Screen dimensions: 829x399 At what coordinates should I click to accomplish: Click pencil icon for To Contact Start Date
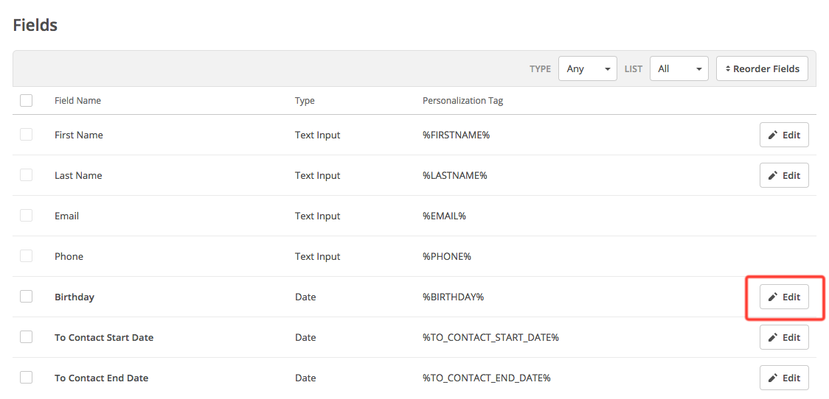coord(773,338)
